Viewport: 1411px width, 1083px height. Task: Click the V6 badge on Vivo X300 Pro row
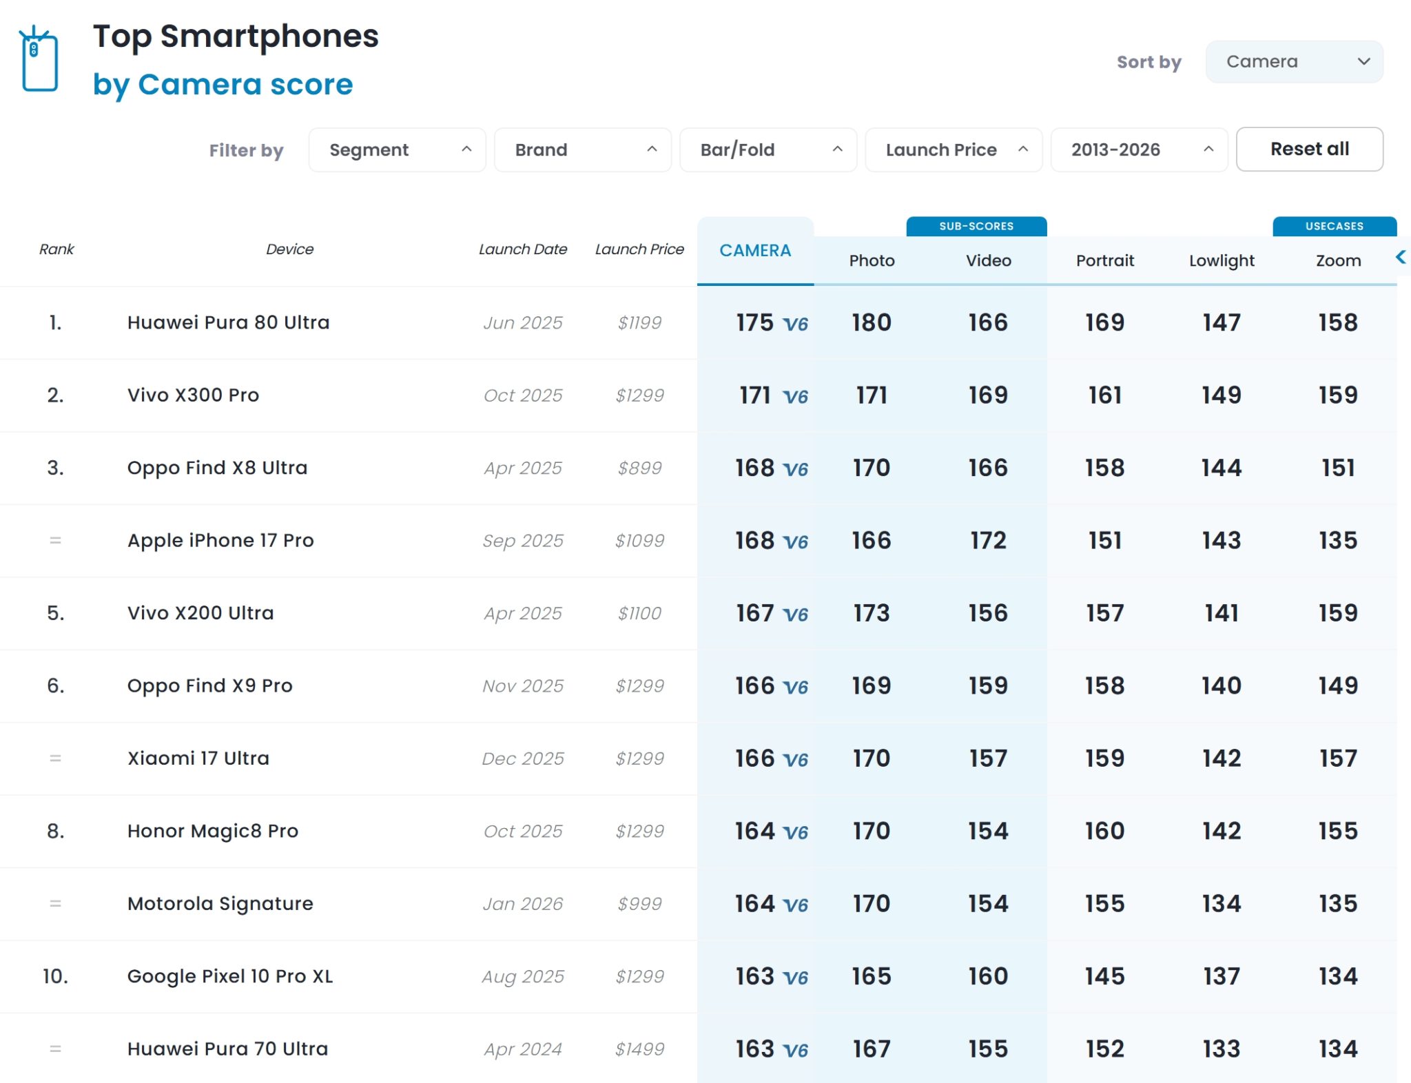pyautogui.click(x=796, y=397)
